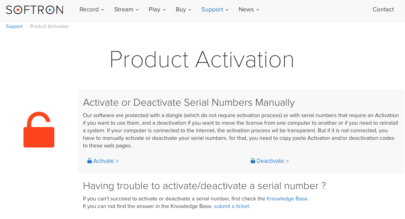The image size is (405, 219).
Task: Click the large red open padlock icon
Action: [x=39, y=129]
